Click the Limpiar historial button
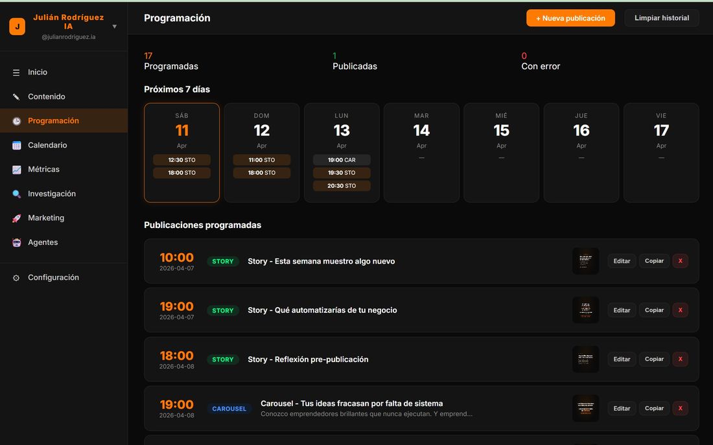The image size is (713, 445). click(x=662, y=18)
